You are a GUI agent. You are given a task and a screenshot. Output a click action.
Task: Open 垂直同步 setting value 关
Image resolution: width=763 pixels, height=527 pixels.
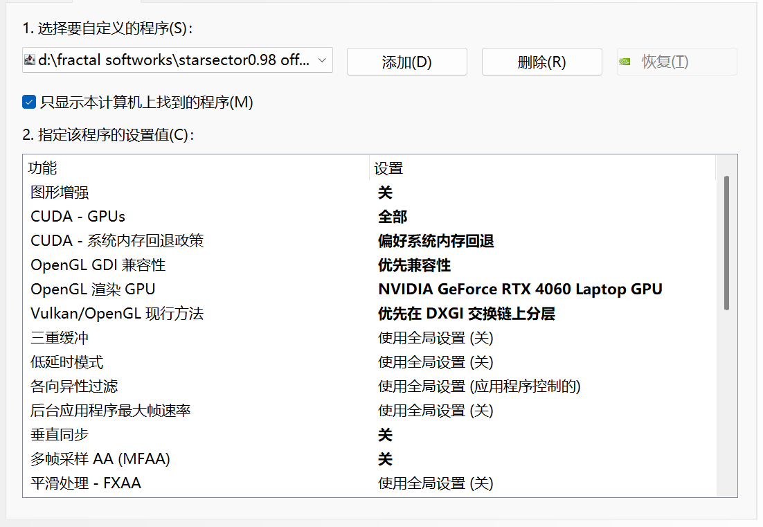click(386, 435)
